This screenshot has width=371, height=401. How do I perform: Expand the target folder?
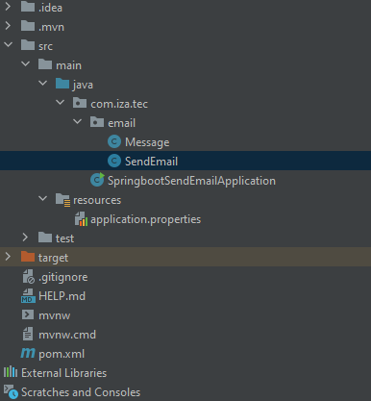tap(8, 257)
